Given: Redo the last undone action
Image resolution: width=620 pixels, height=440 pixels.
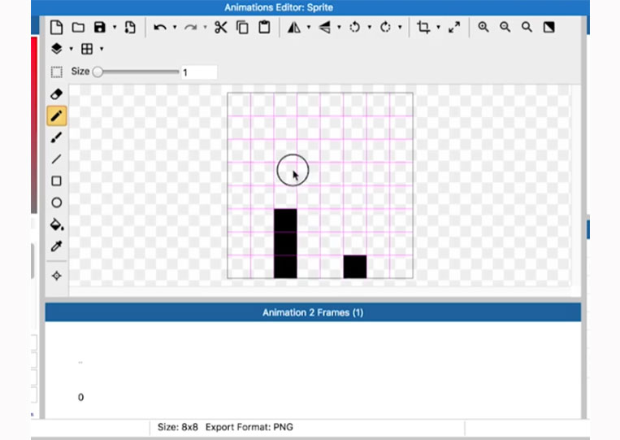Looking at the screenshot, I should click(x=191, y=28).
